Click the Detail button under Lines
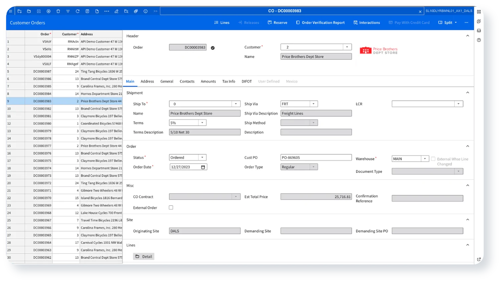The width and height of the screenshot is (503, 284). 144,257
